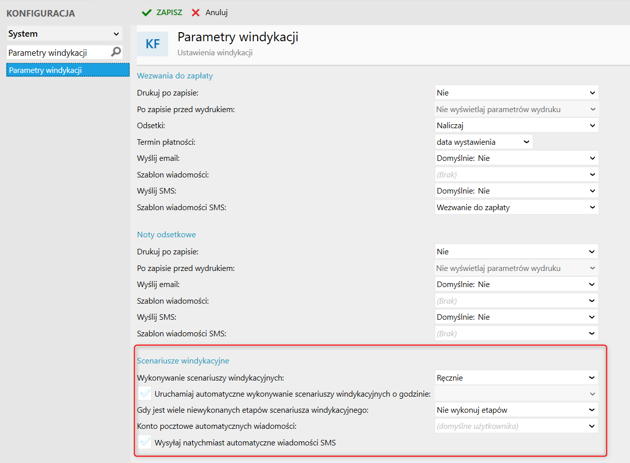Open Konto pocztowe automatycznych wiadomości dropdown
This screenshot has height=463, width=630.
(x=516, y=426)
